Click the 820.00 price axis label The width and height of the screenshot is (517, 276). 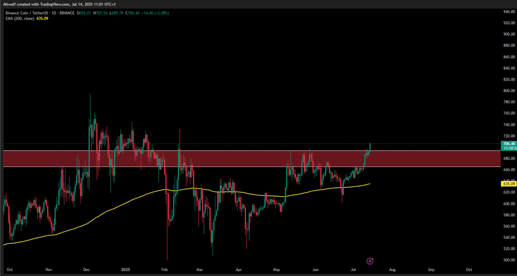509,79
